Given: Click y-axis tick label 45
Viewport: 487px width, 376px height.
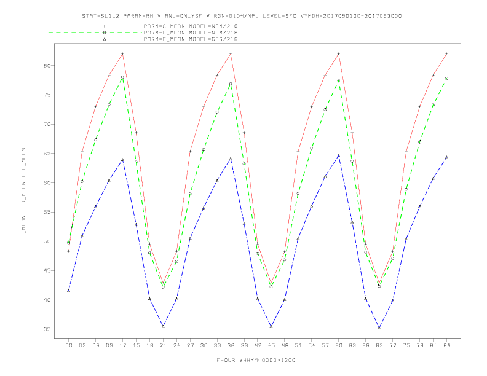Looking at the screenshot, I should click(x=47, y=271).
